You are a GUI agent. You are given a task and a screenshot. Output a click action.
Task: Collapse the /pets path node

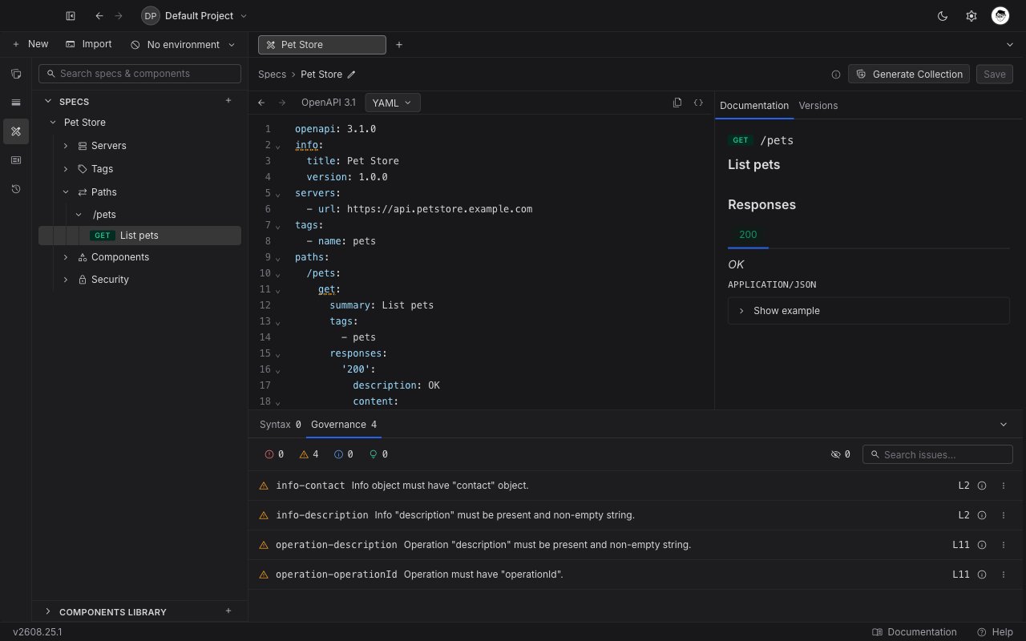tap(79, 215)
